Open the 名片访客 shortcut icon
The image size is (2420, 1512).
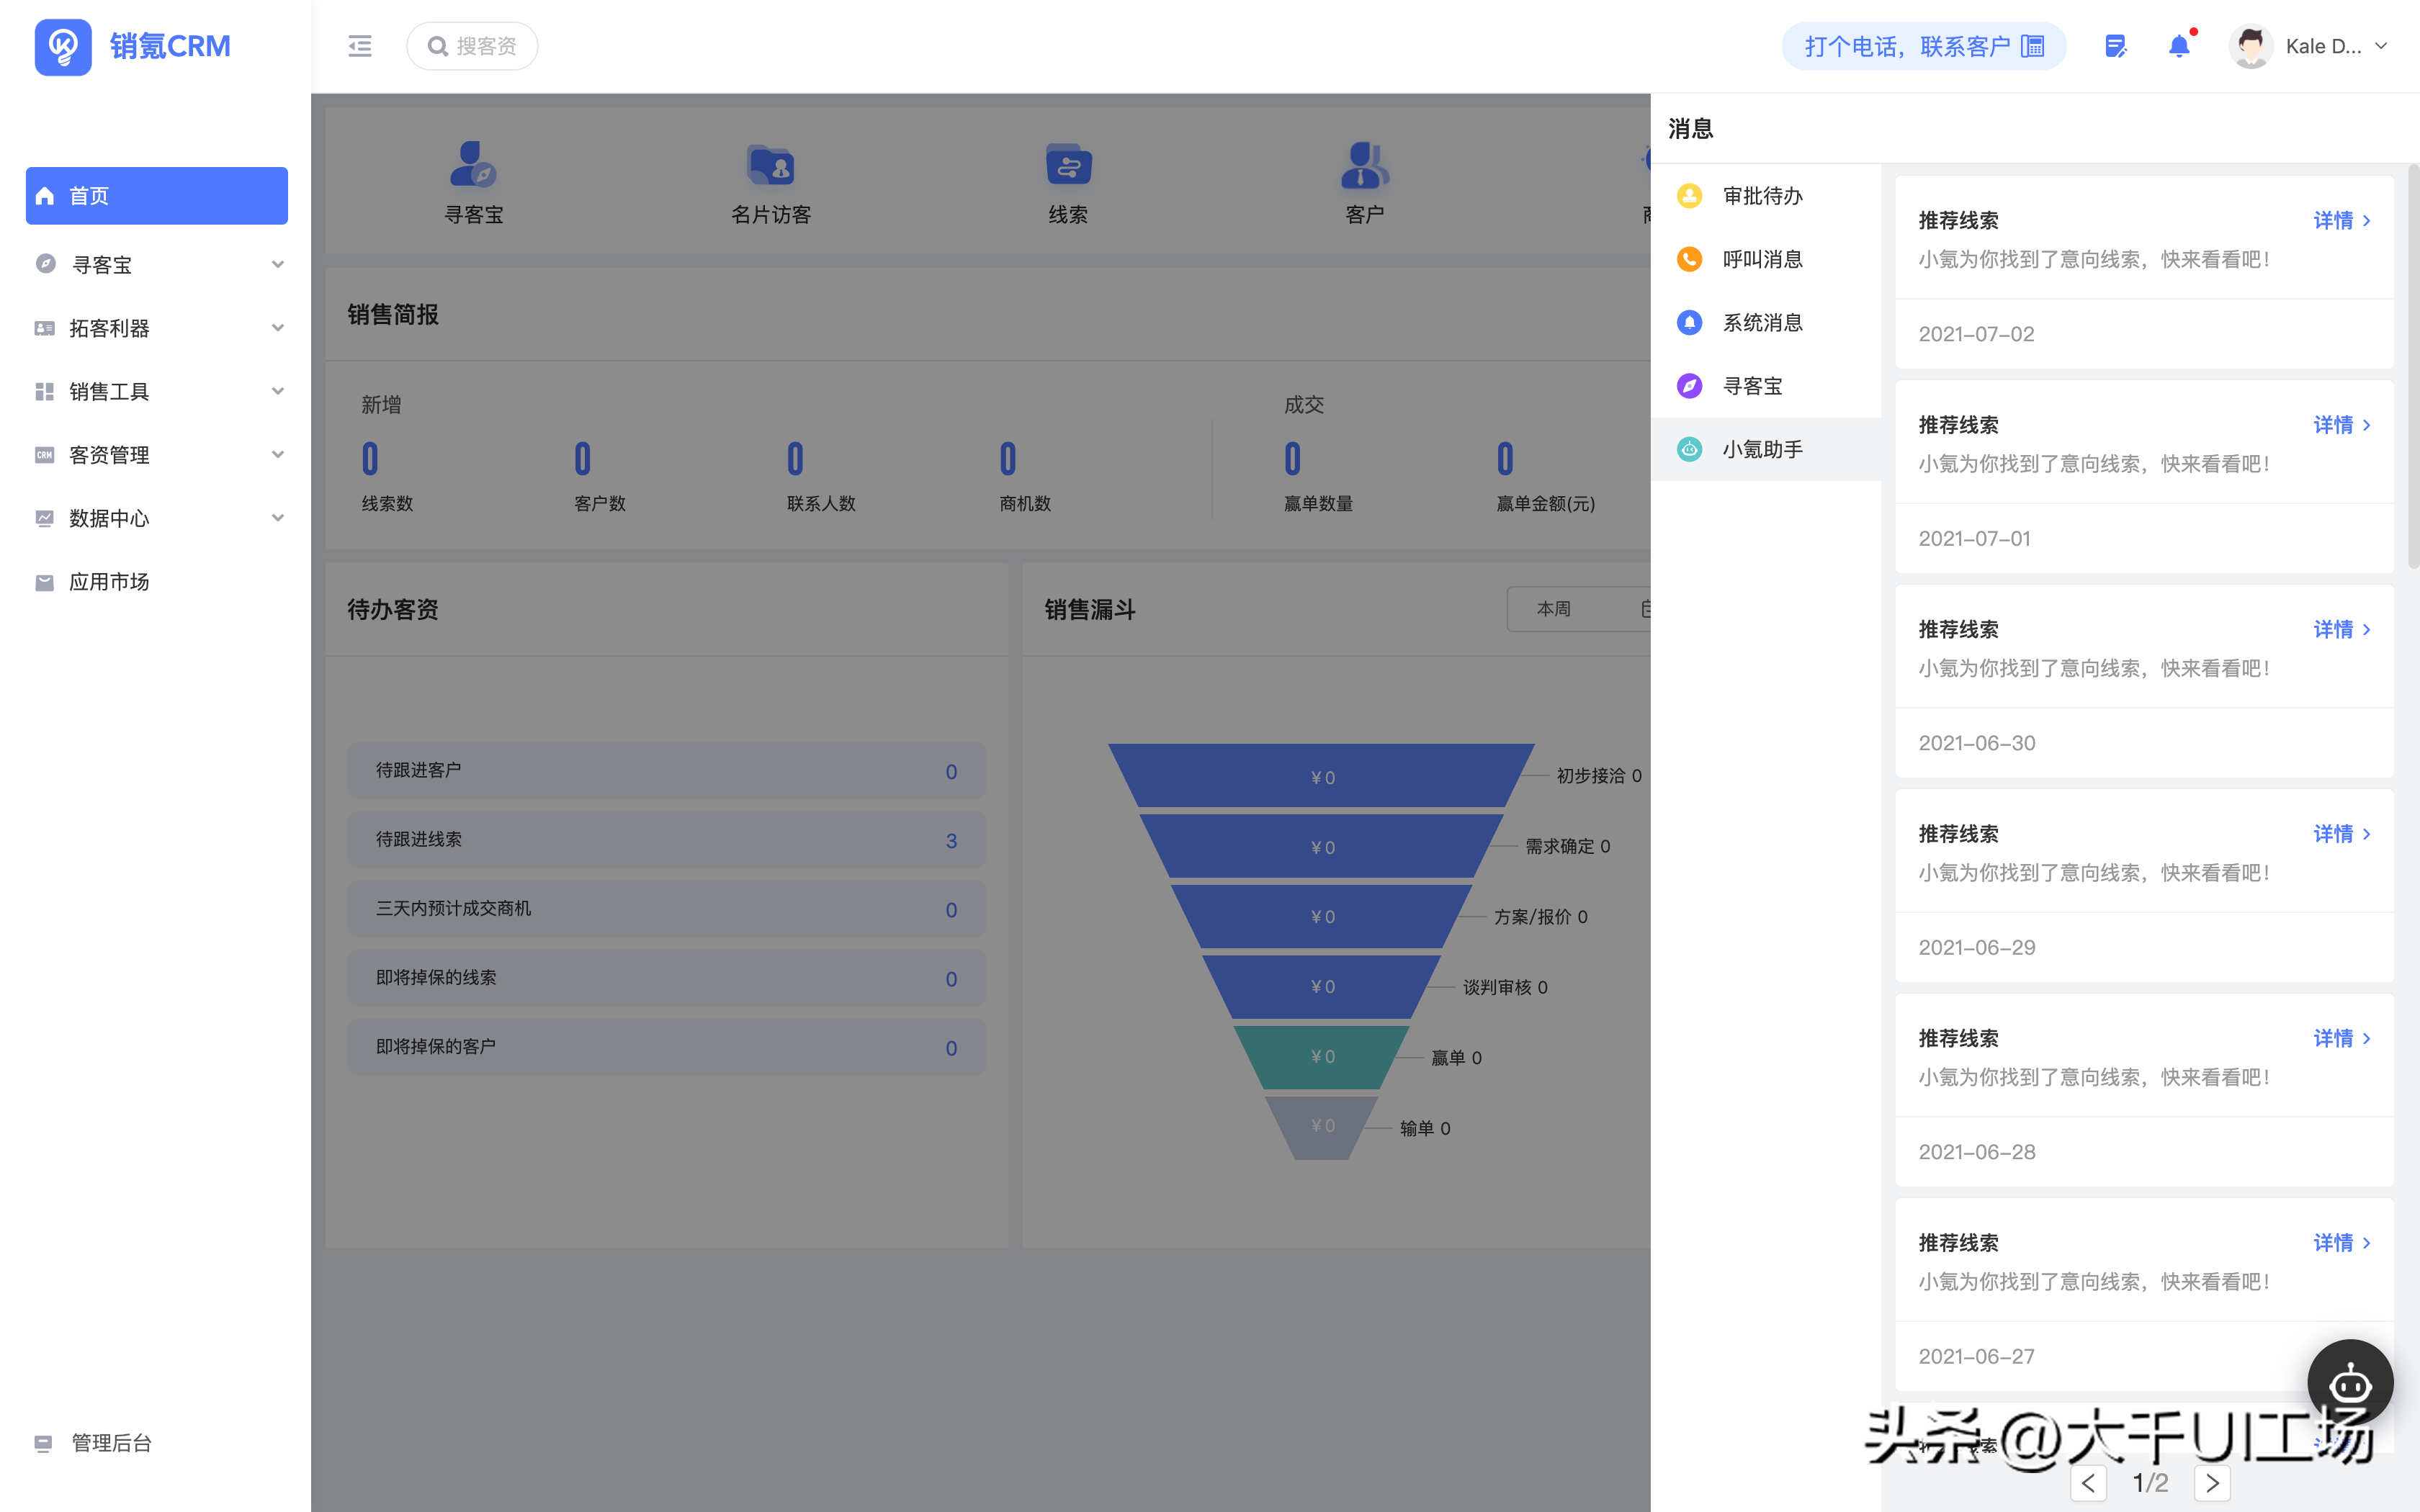[x=770, y=165]
